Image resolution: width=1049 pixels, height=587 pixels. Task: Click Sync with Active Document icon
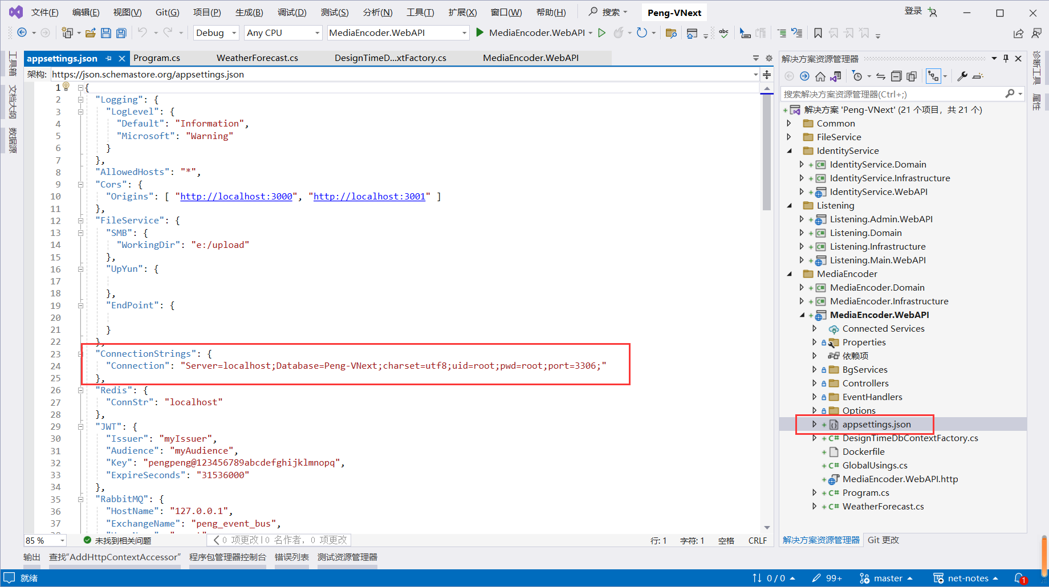881,76
